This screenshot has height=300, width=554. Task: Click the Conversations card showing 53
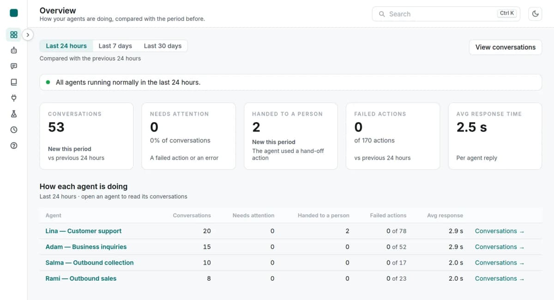[x=86, y=136]
